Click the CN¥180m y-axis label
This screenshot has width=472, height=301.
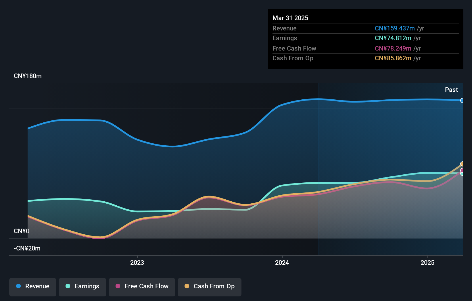point(28,76)
